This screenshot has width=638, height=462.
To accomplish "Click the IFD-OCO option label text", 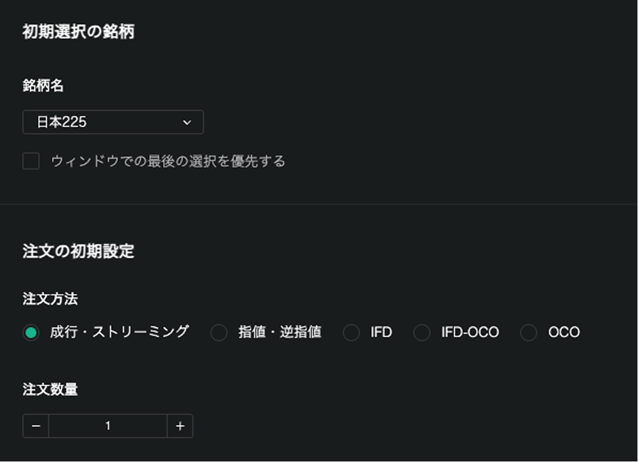I will tap(470, 332).
